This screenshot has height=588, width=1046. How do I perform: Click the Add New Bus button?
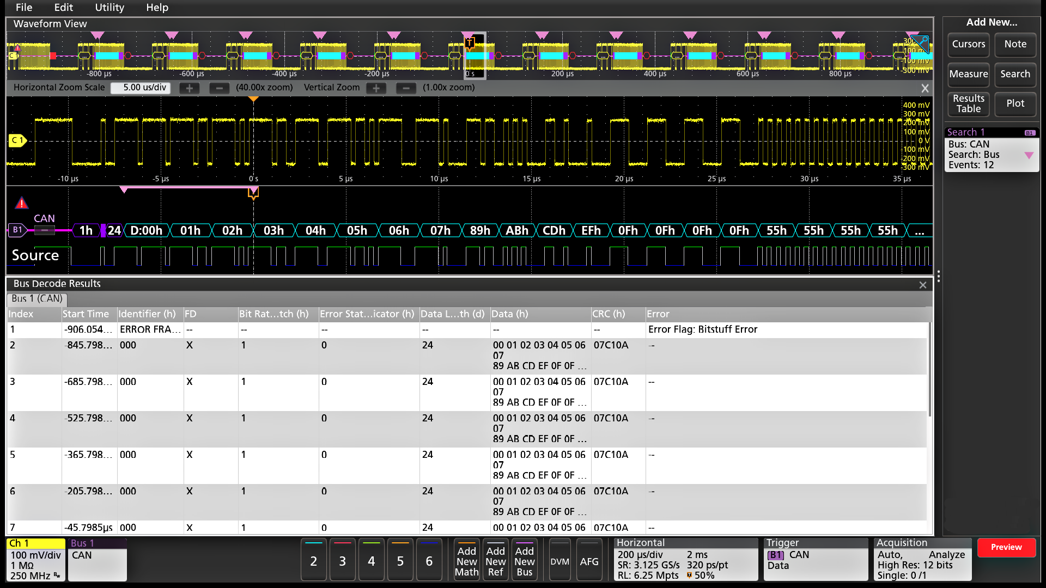coord(524,561)
